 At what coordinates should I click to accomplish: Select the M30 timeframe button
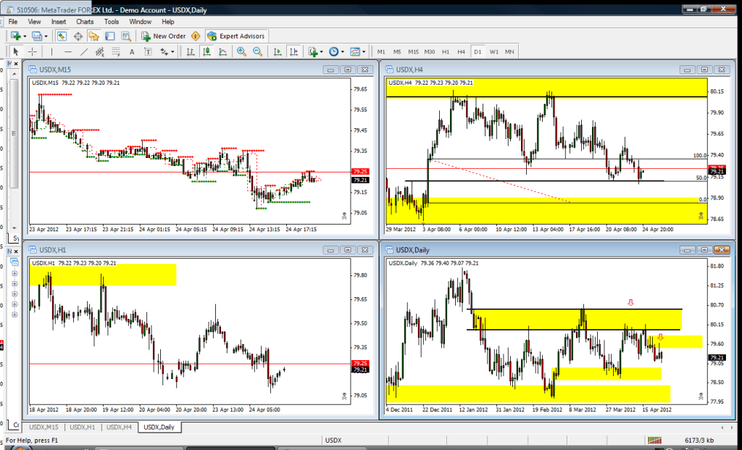click(x=429, y=51)
